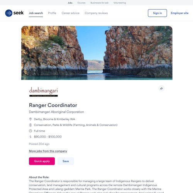The height and width of the screenshot is (193, 193).
Task: Open the Volunteering link
Action: click(120, 3)
